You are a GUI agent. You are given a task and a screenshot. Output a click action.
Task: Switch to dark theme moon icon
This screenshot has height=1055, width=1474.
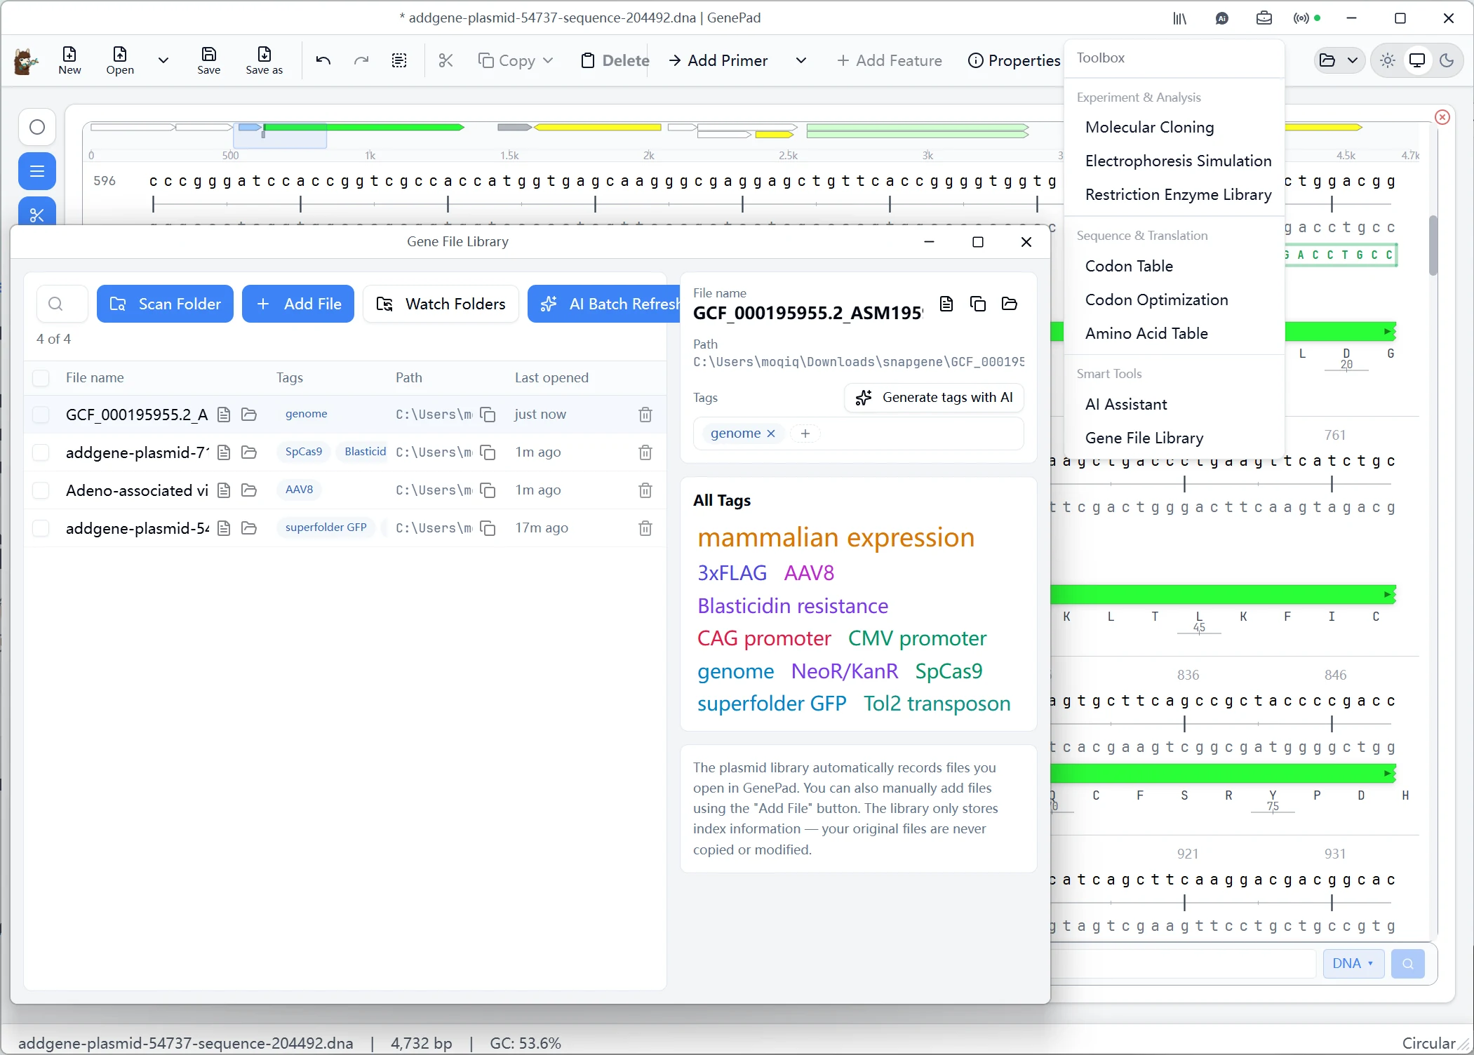[x=1447, y=60]
